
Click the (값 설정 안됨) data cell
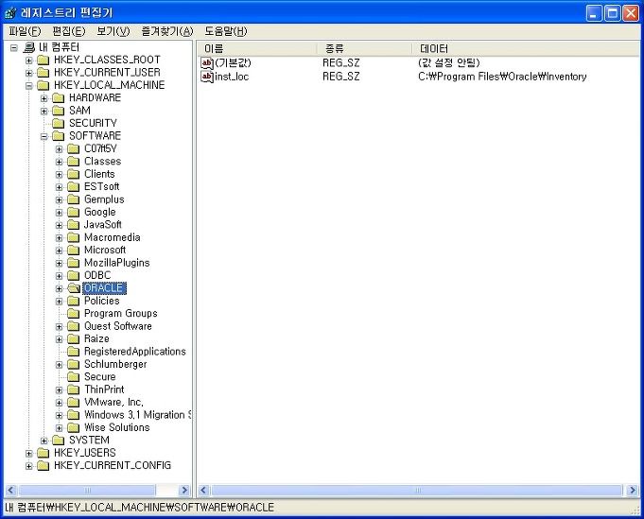[x=449, y=62]
